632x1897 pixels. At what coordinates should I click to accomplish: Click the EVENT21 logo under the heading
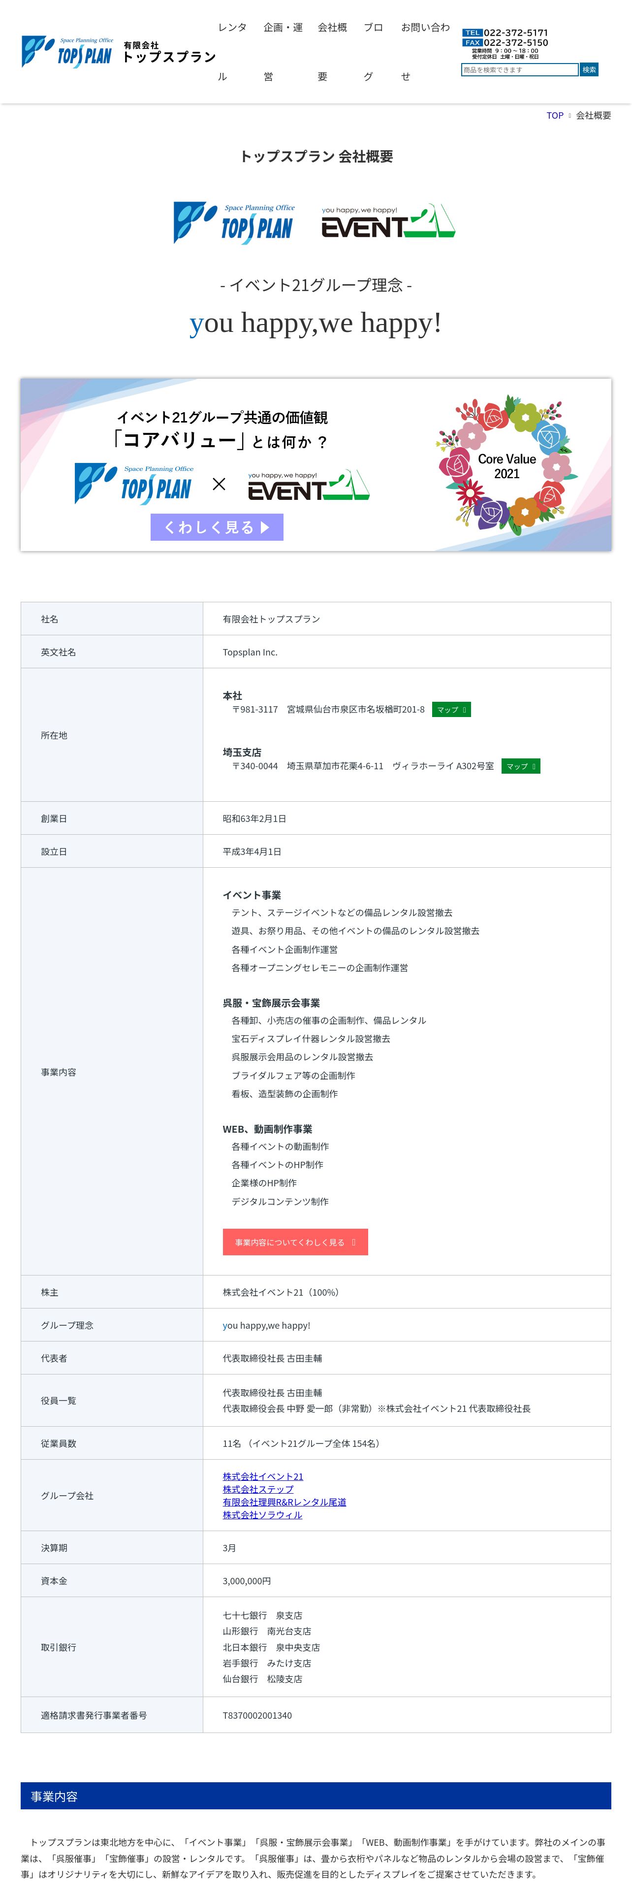[388, 222]
